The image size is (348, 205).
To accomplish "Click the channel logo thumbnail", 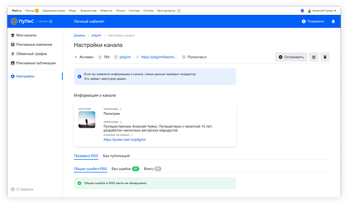I will point(87,119).
